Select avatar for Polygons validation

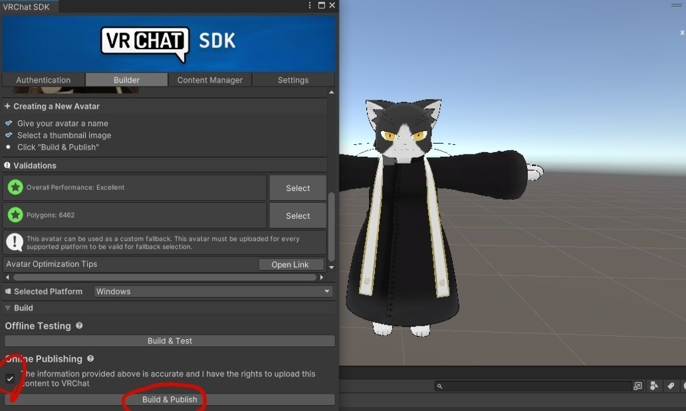(298, 215)
